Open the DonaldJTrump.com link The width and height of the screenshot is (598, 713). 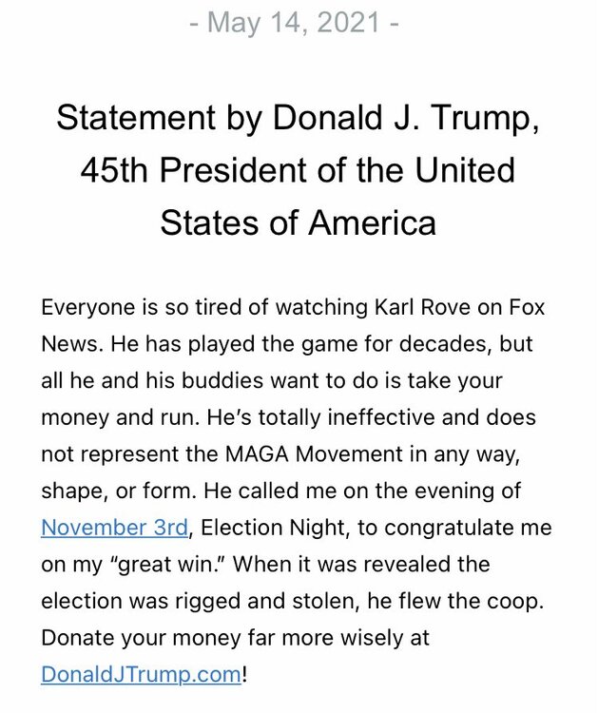[x=142, y=676]
